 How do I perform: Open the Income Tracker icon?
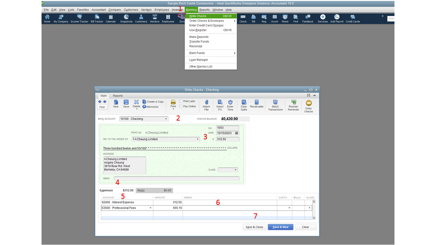tap(79, 19)
